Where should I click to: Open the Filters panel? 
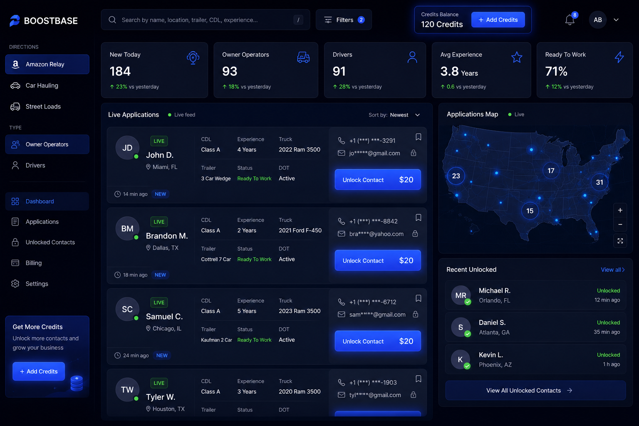(x=344, y=20)
